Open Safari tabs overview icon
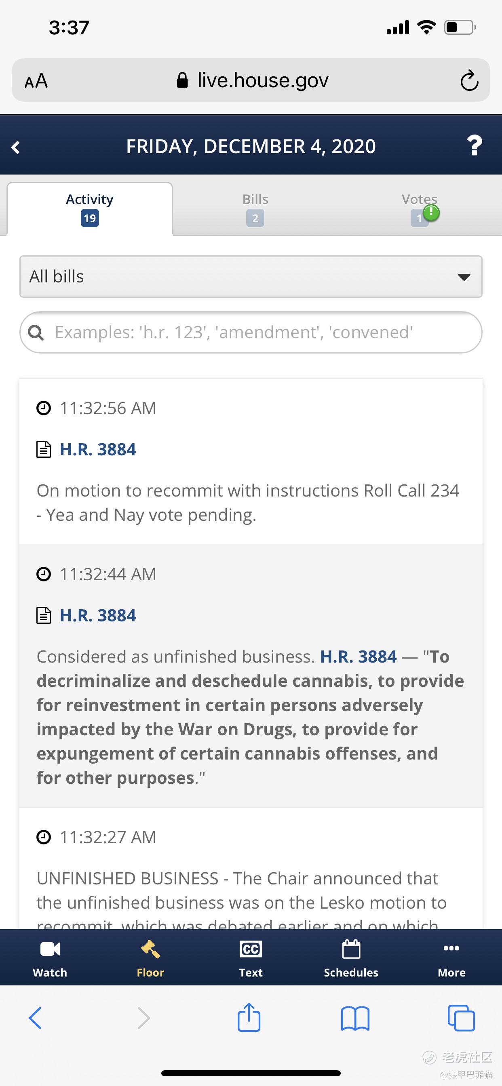 point(461,1018)
